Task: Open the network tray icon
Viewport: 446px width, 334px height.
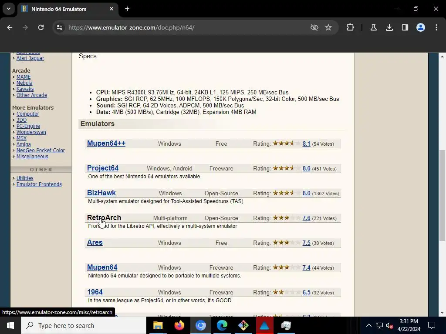Action: pos(379,325)
